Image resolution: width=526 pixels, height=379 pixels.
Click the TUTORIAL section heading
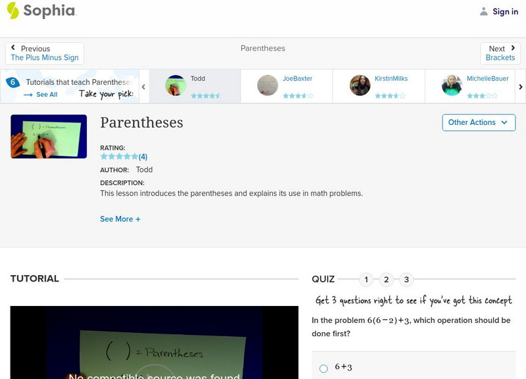pos(35,278)
